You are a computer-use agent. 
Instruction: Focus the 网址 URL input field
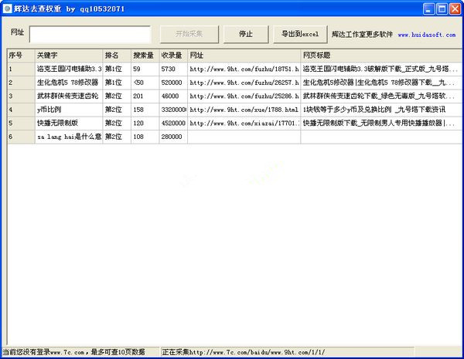pos(90,35)
